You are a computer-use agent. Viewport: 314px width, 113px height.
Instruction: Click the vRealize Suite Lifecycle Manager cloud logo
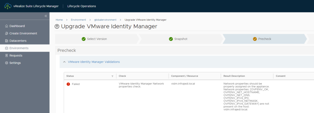click(x=8, y=6)
